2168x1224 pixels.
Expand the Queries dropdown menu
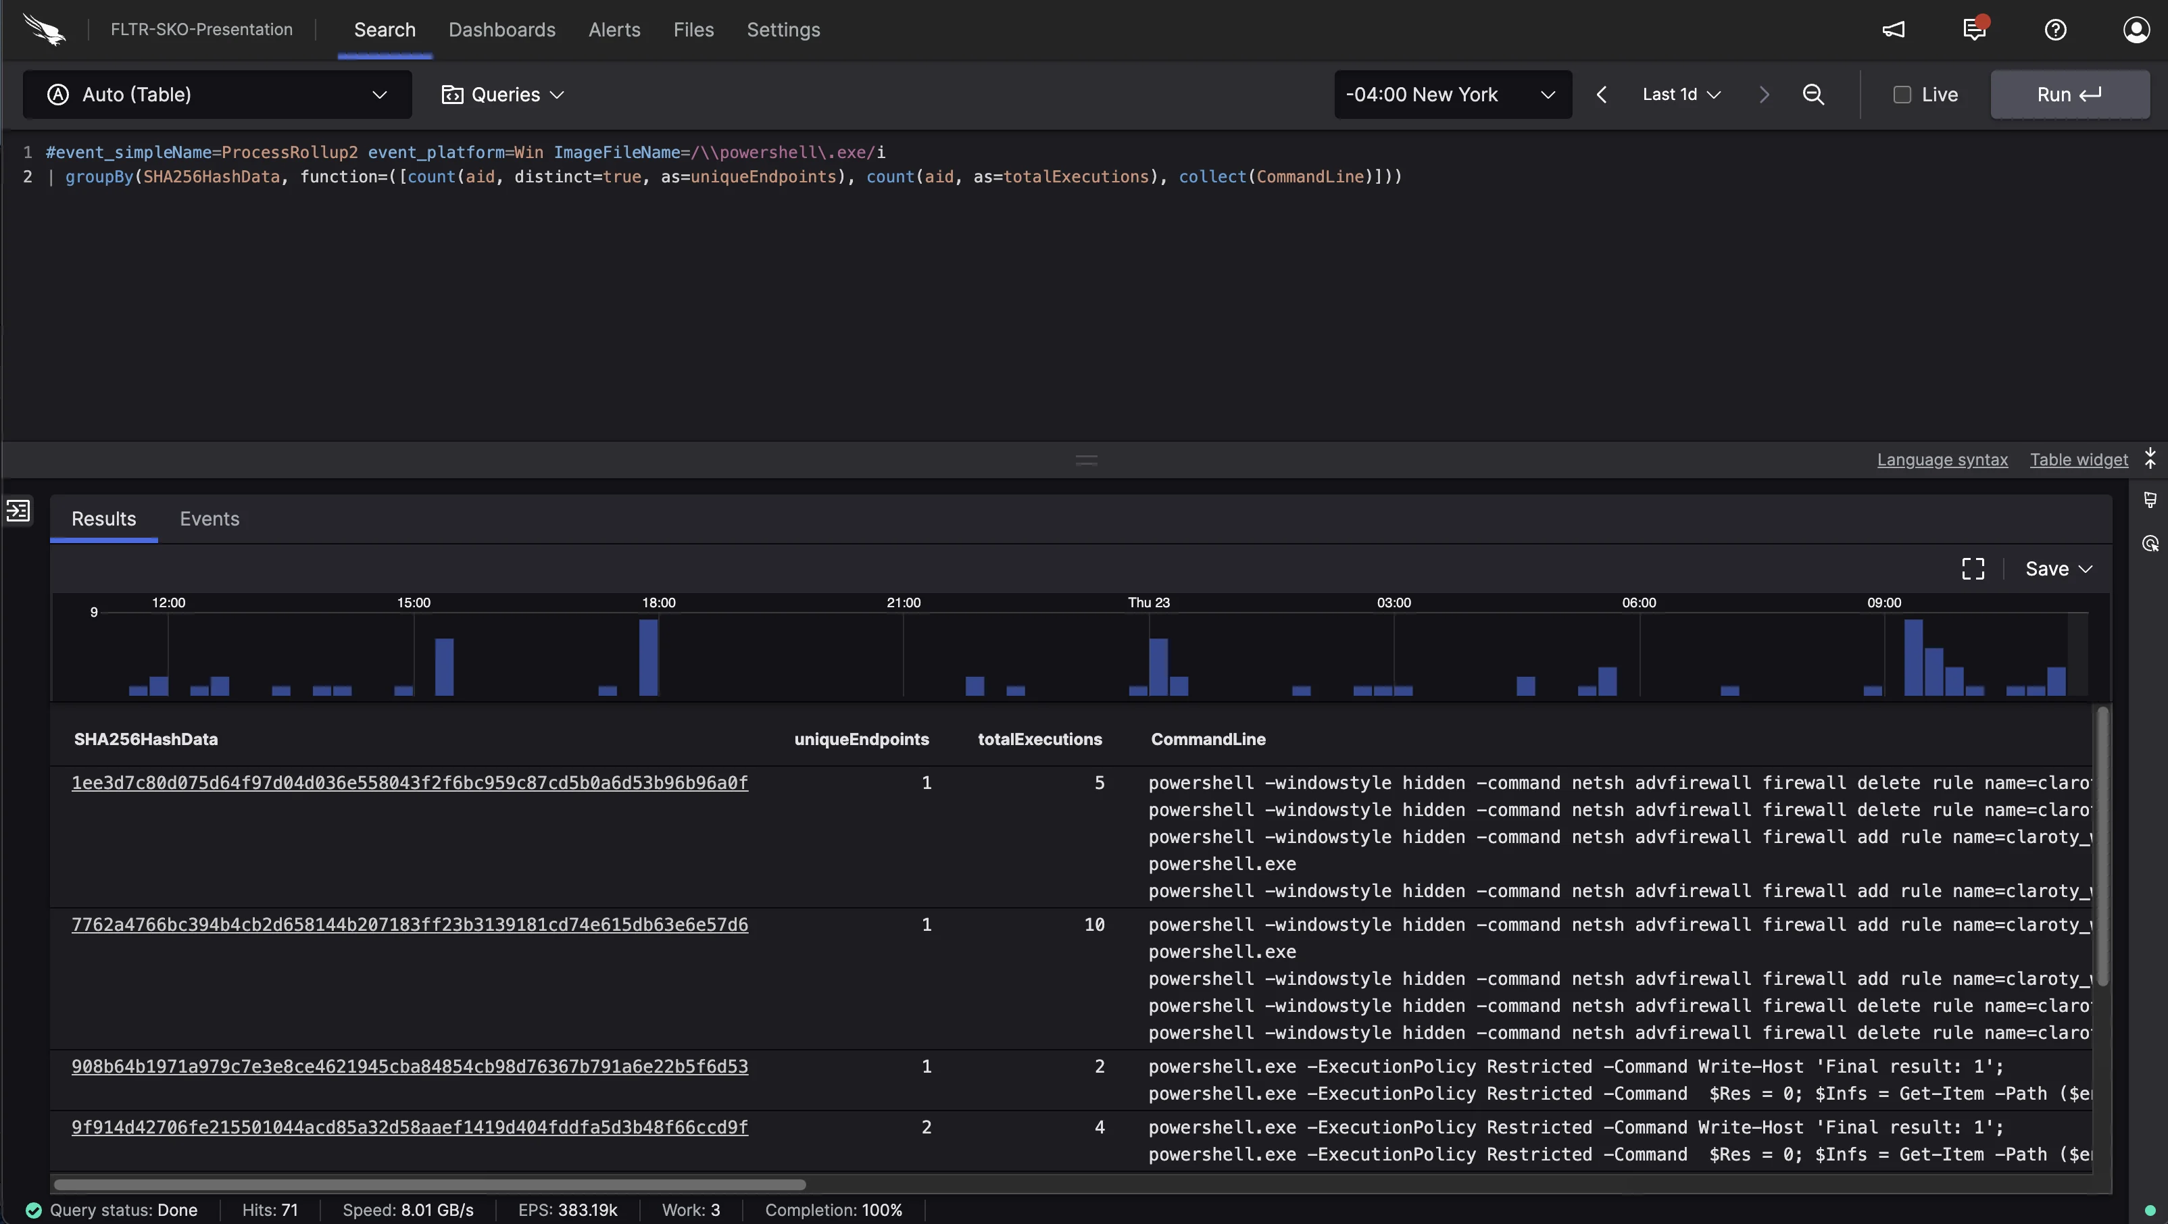tap(503, 94)
